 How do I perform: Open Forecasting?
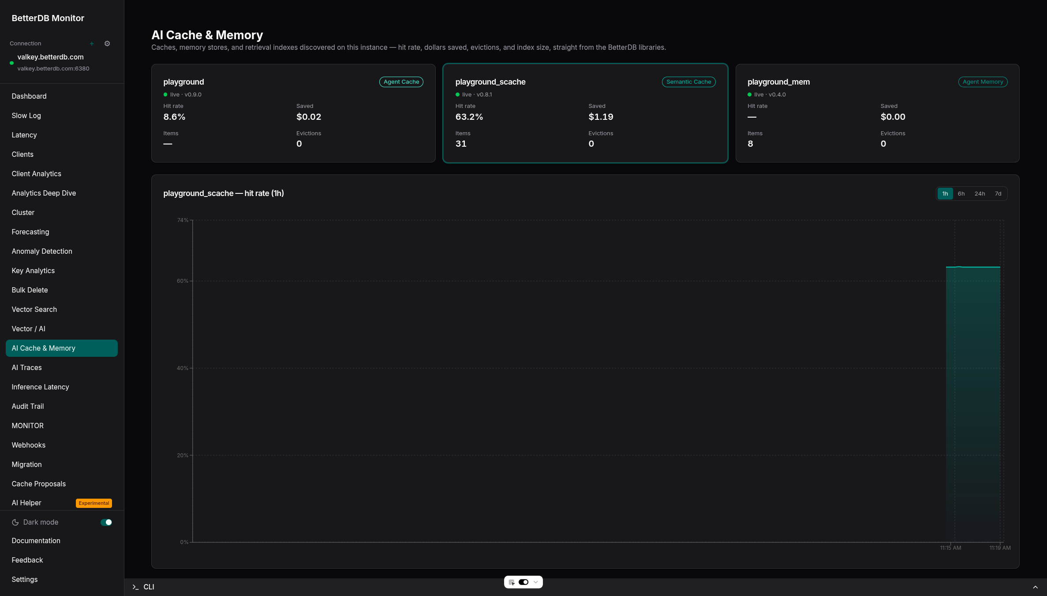click(x=62, y=232)
